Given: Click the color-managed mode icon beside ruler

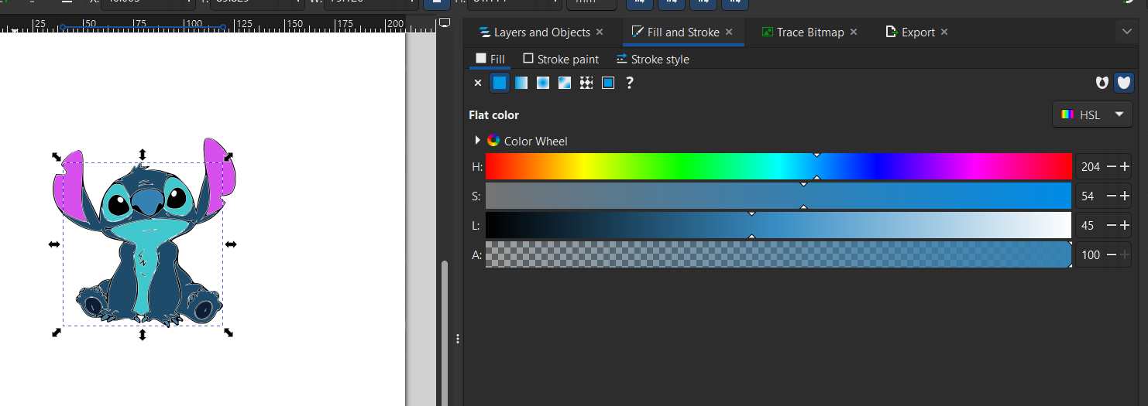Looking at the screenshot, I should pos(445,23).
